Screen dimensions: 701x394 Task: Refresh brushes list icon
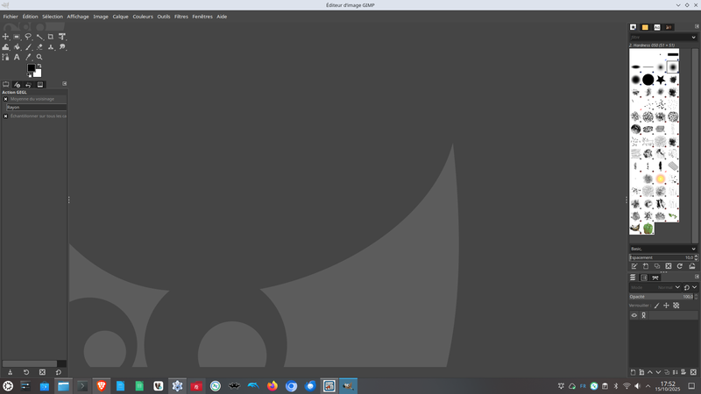[679, 266]
